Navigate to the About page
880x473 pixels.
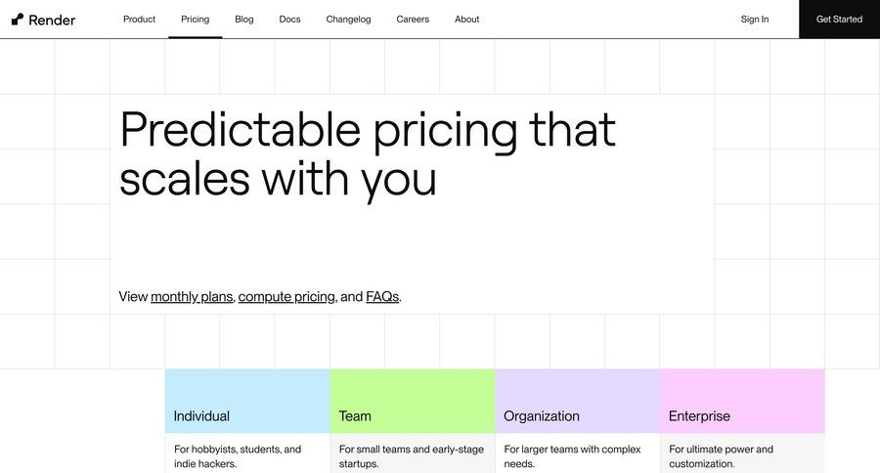pos(467,20)
